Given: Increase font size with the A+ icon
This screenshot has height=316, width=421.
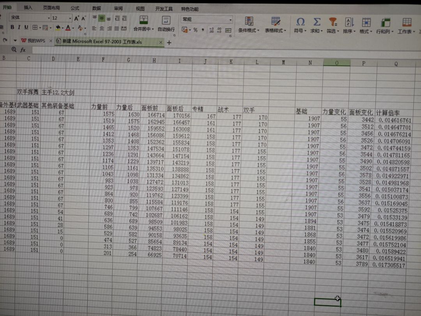Looking at the screenshot, I should 76,18.
